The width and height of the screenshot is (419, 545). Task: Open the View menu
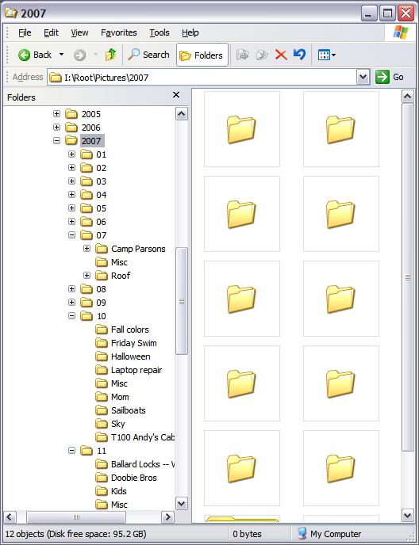pyautogui.click(x=79, y=32)
